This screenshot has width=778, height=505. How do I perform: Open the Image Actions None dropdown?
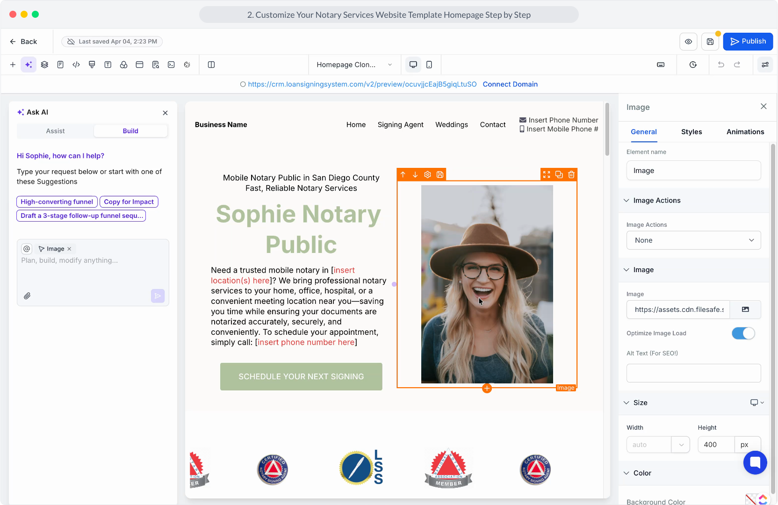pyautogui.click(x=693, y=240)
